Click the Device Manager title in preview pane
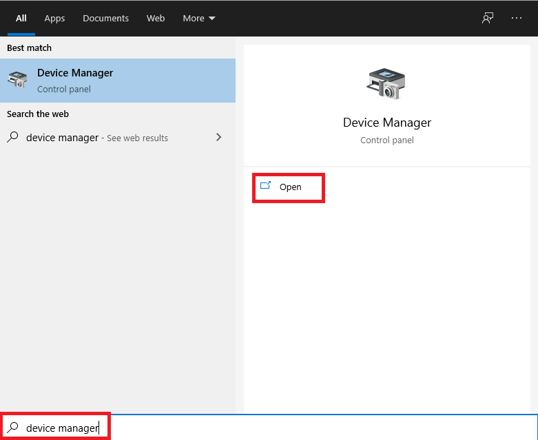Screen dimensions: 538x440 pyautogui.click(x=386, y=123)
